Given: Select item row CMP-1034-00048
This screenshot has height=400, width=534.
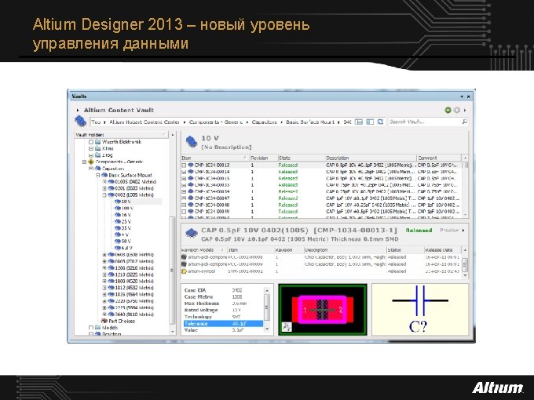Looking at the screenshot, I should (321, 205).
